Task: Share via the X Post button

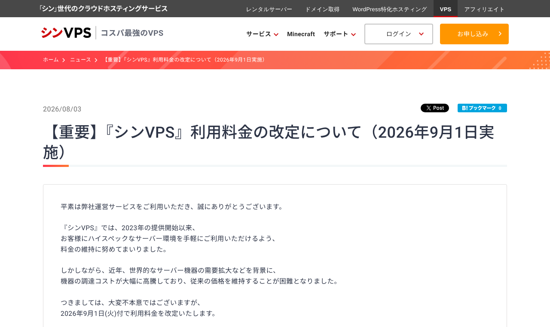Action: 435,108
